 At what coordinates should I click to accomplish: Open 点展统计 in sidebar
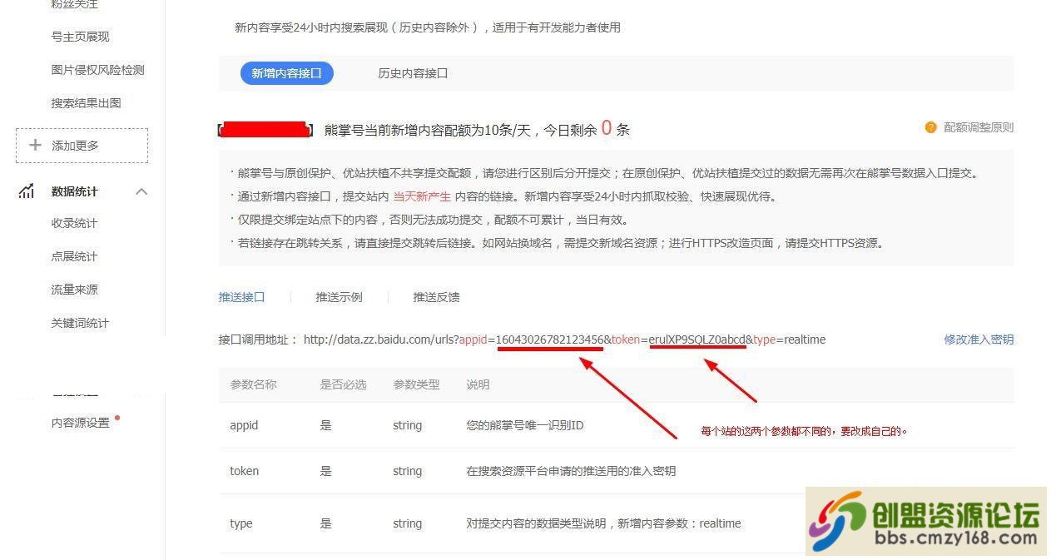pyautogui.click(x=74, y=256)
